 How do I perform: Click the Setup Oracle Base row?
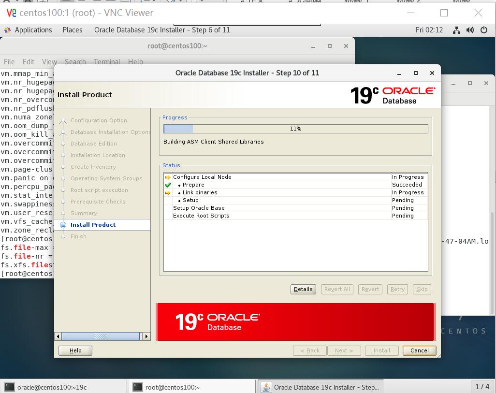click(x=296, y=208)
